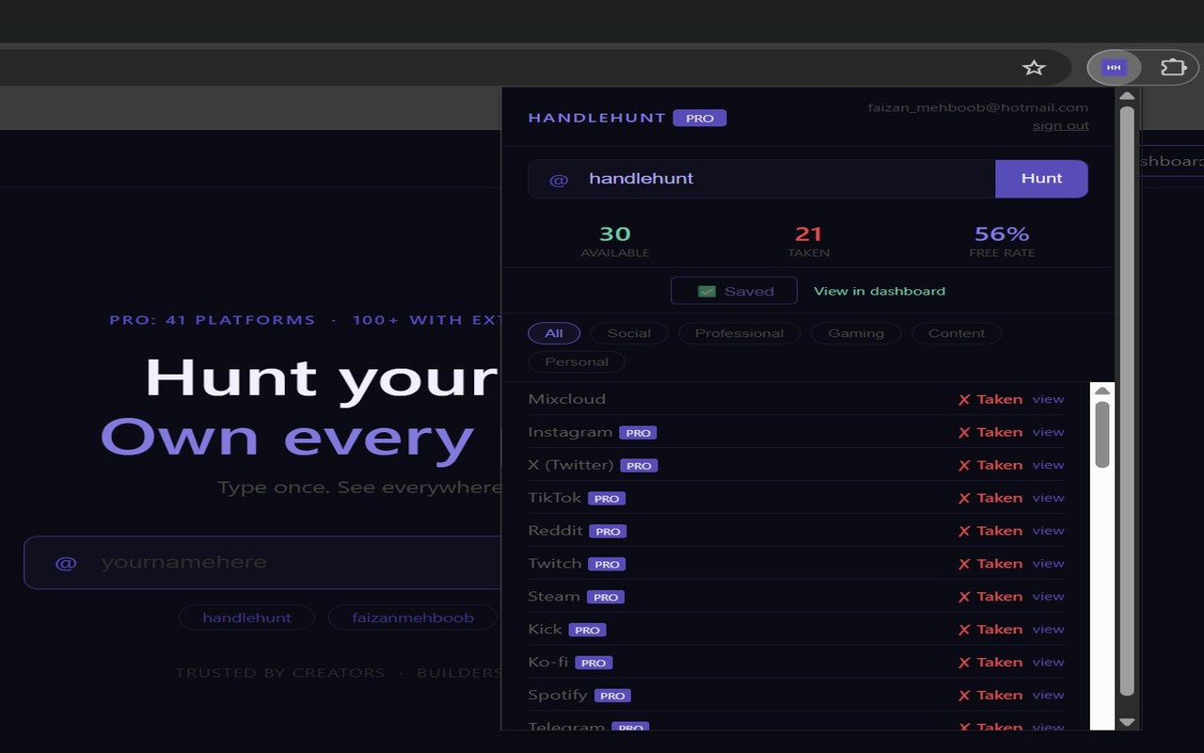
Task: Click the red X Taken status for Spotify
Action: 990,696
